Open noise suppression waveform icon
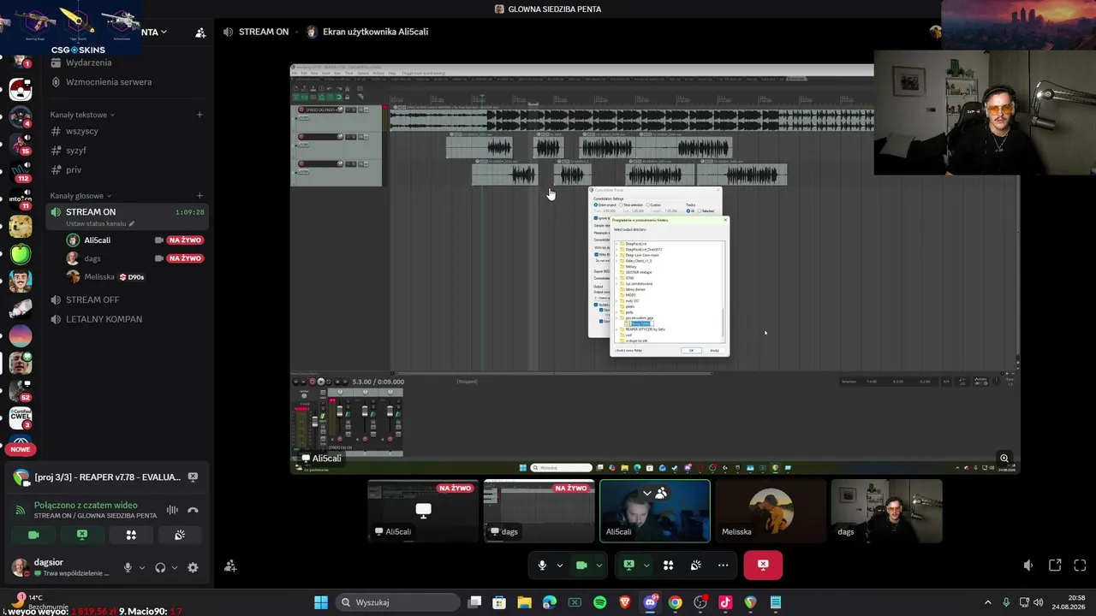The image size is (1096, 616). pyautogui.click(x=172, y=510)
